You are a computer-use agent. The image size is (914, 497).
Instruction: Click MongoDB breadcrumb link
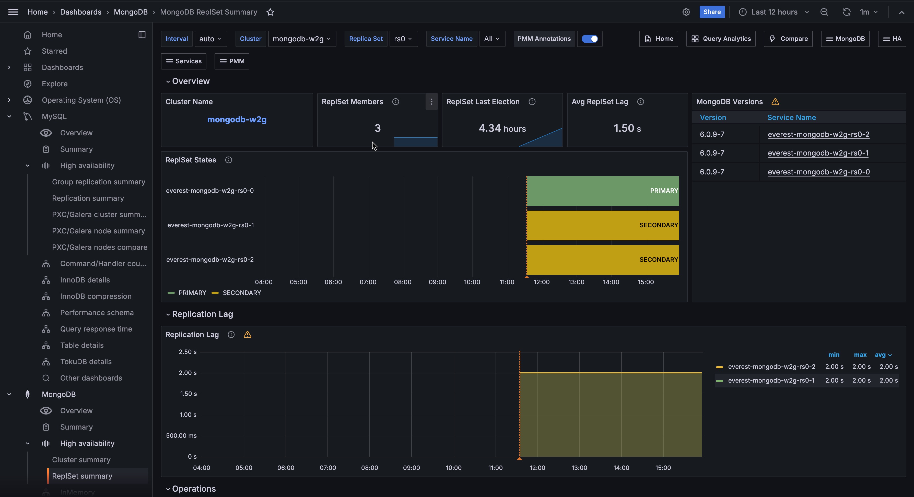pyautogui.click(x=131, y=12)
